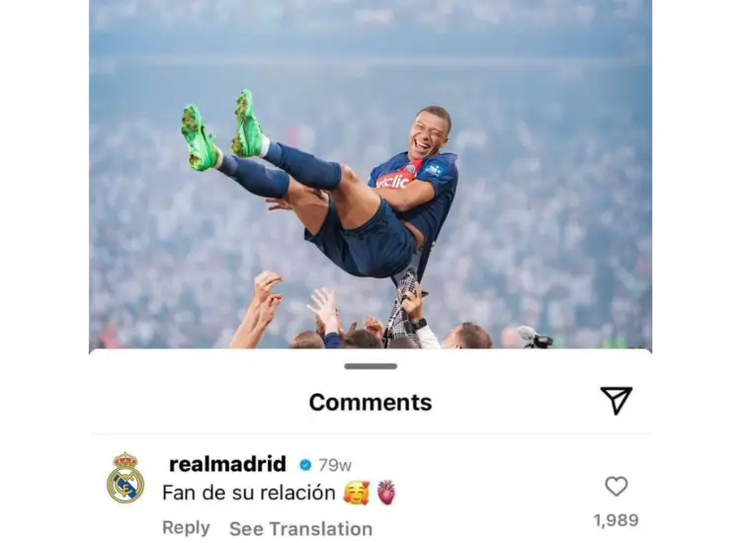
Task: Tap the paper plane share icon
Action: tap(617, 401)
